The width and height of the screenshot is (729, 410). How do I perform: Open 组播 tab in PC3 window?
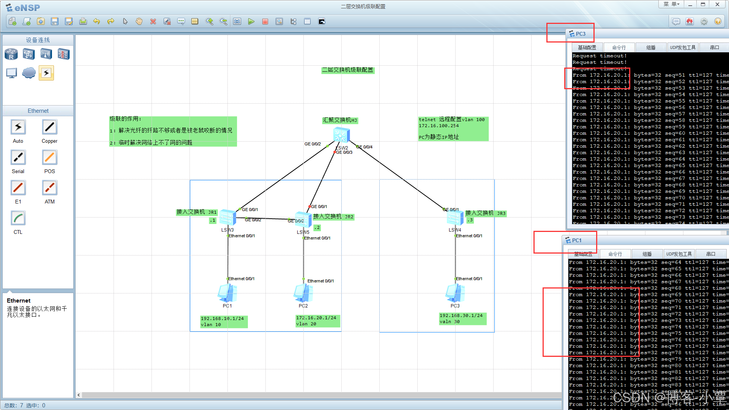click(x=651, y=47)
